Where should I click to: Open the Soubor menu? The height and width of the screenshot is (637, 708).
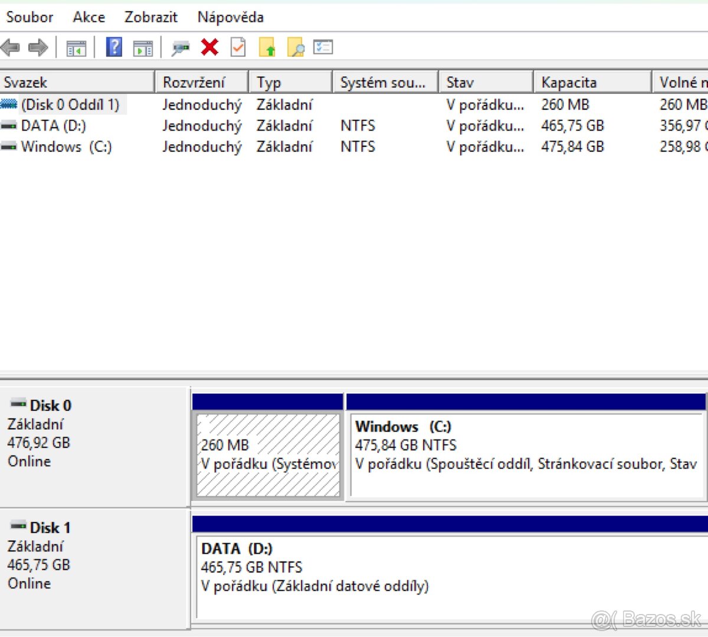pos(29,17)
